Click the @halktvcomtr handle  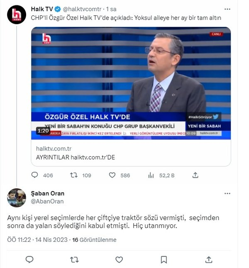click(82, 9)
